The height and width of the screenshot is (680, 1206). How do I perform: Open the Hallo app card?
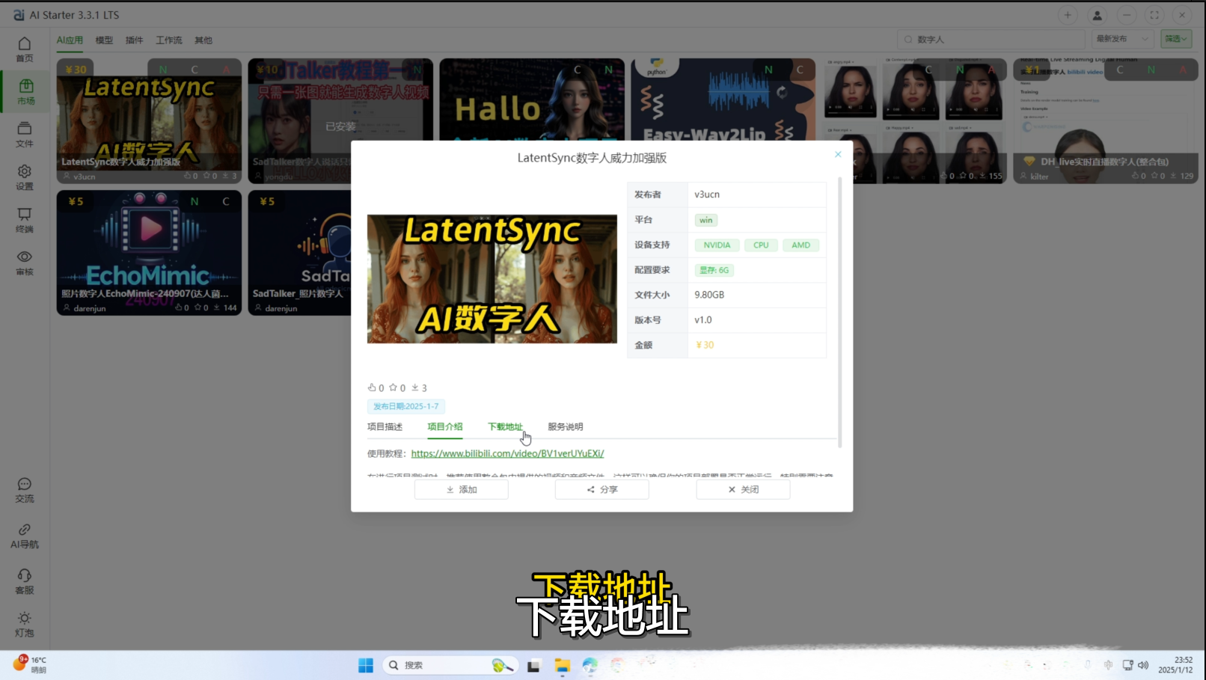pyautogui.click(x=532, y=99)
